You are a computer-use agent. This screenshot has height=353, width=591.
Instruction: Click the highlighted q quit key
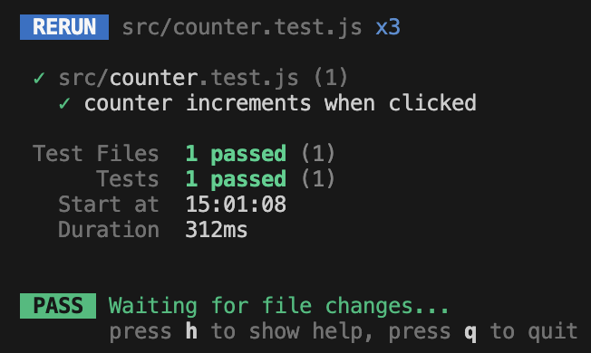point(470,333)
